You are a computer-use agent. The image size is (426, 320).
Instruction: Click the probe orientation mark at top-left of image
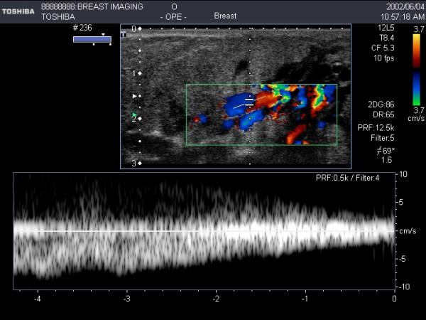(x=125, y=33)
